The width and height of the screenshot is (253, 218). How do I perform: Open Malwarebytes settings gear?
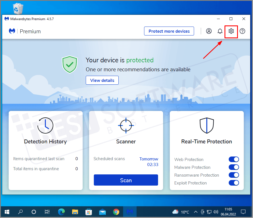pyautogui.click(x=231, y=31)
